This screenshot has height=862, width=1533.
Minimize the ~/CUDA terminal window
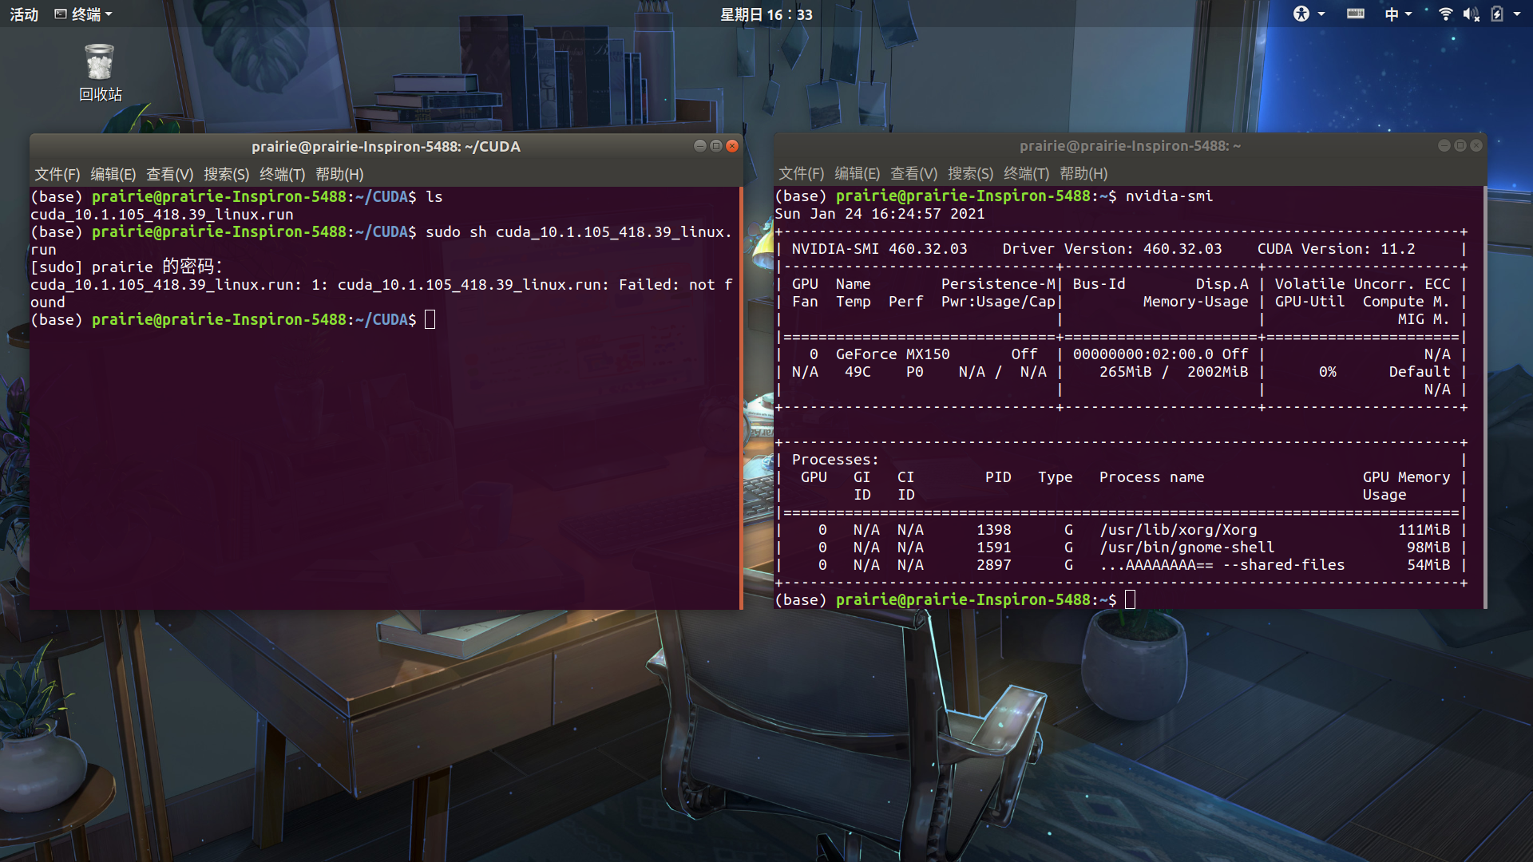[x=700, y=146]
